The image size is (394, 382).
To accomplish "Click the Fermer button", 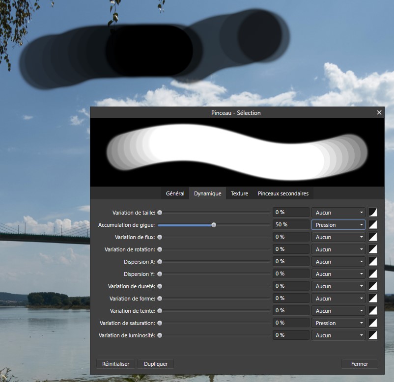I will pos(360,364).
